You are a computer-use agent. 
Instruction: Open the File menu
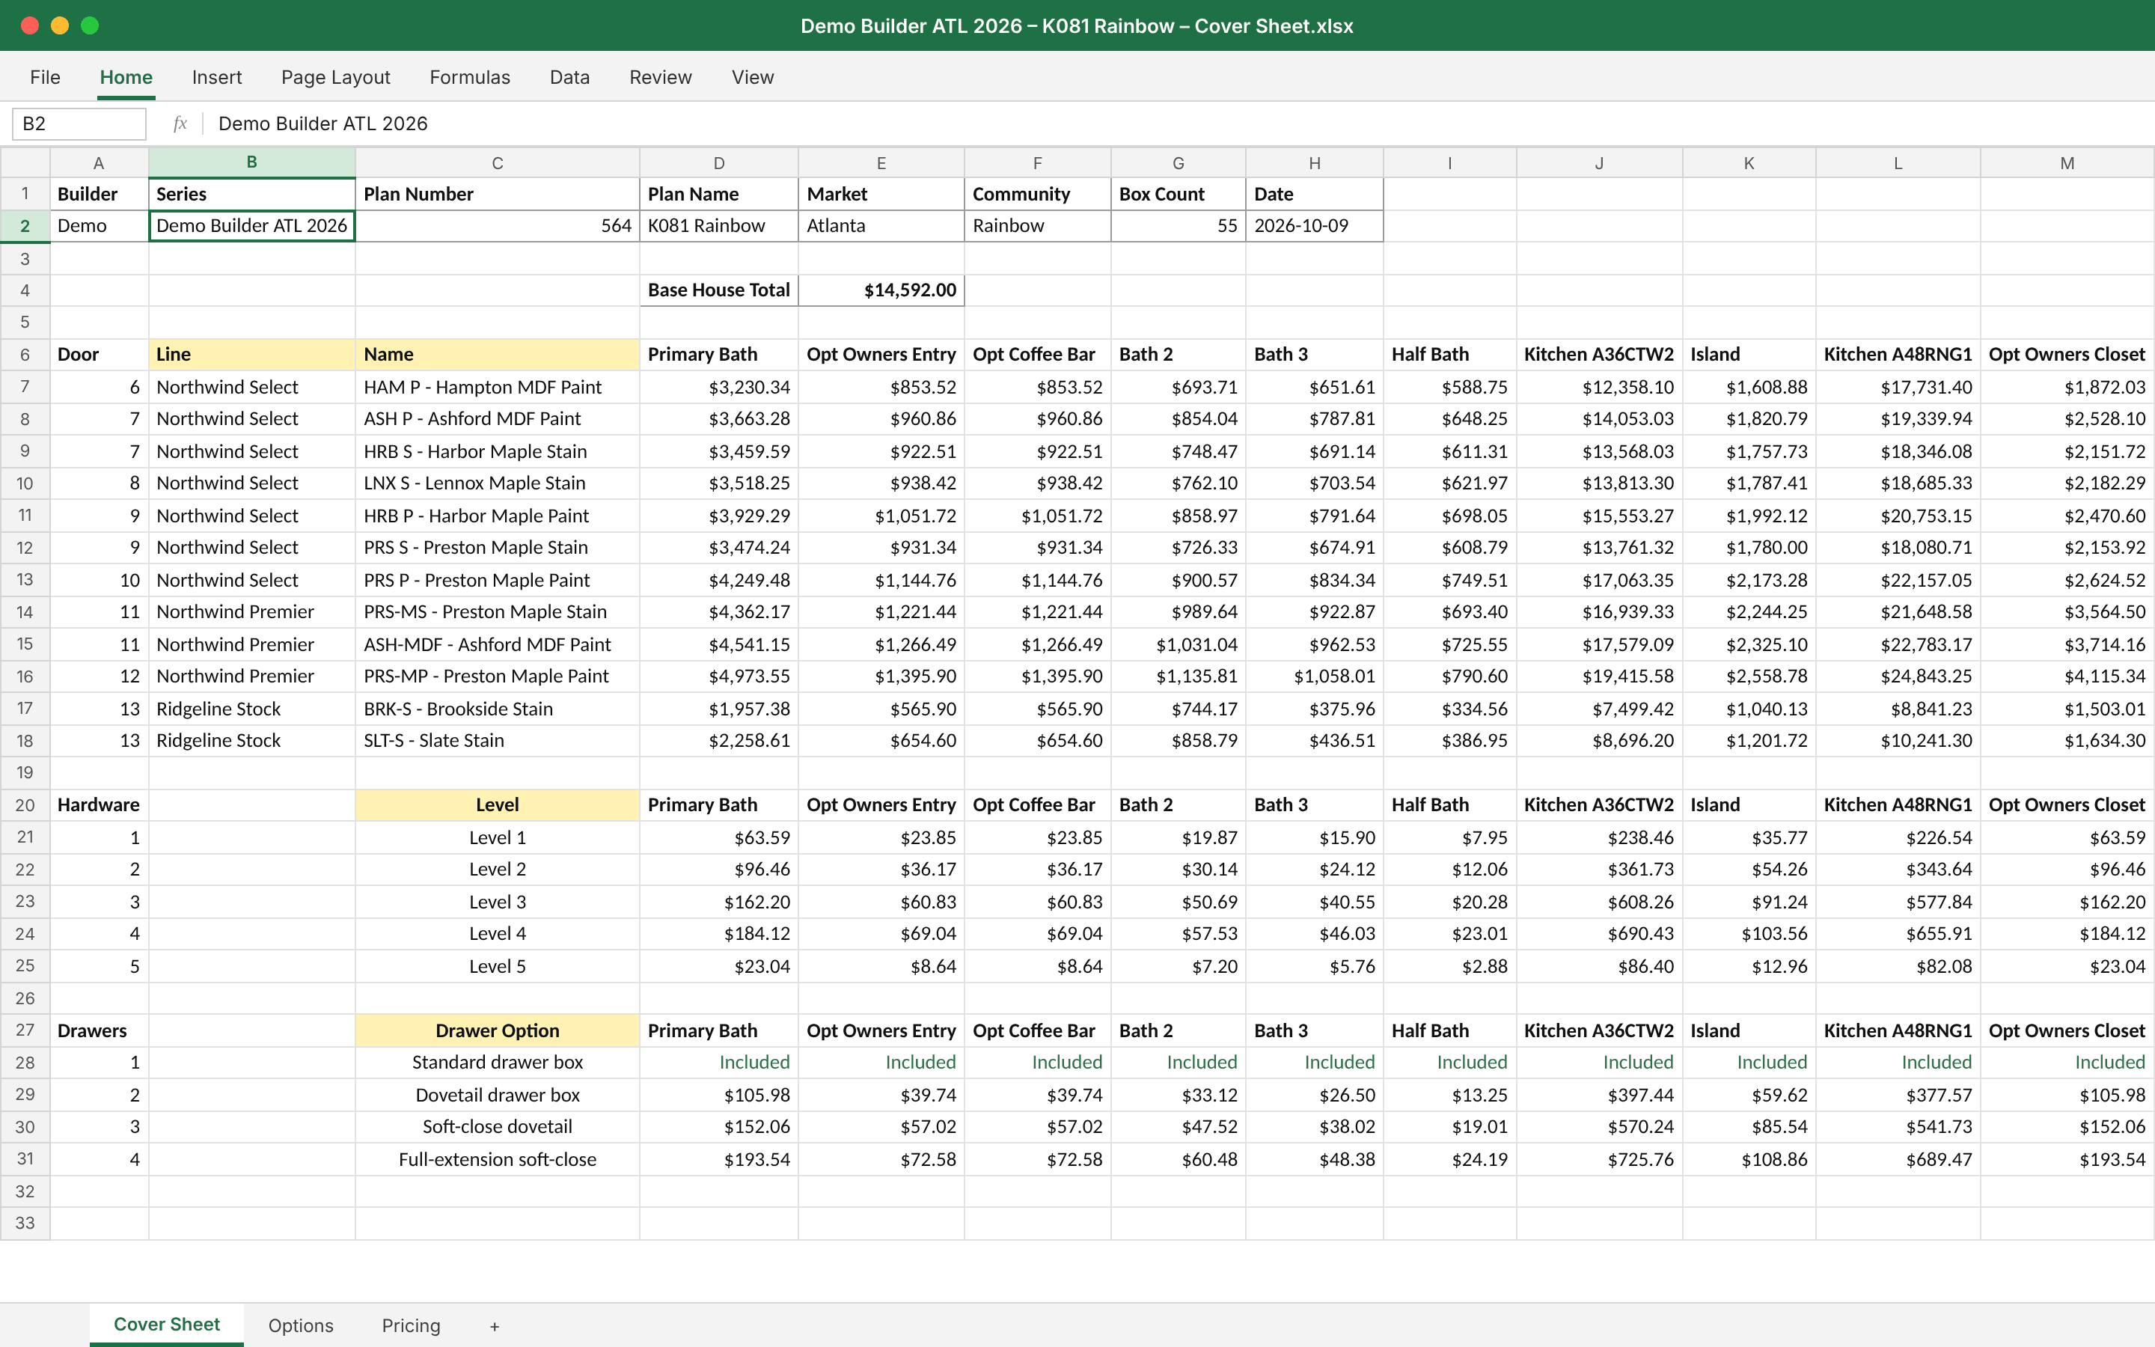pyautogui.click(x=46, y=78)
